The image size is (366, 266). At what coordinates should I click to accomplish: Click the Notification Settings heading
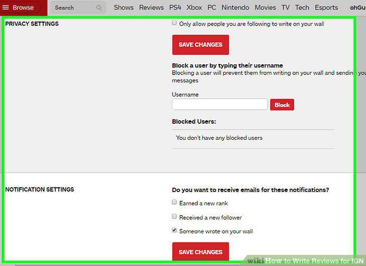39,190
